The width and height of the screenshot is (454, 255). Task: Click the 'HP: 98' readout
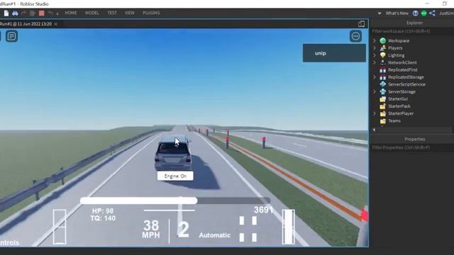pyautogui.click(x=103, y=211)
